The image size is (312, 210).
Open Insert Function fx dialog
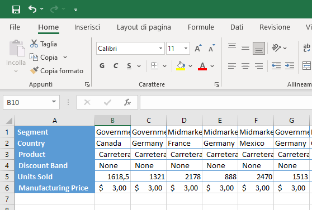point(127,102)
